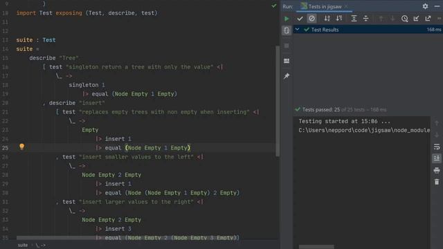Click the '\_ ->' breadcrumb at bottom
The height and width of the screenshot is (249, 443).
point(41,245)
